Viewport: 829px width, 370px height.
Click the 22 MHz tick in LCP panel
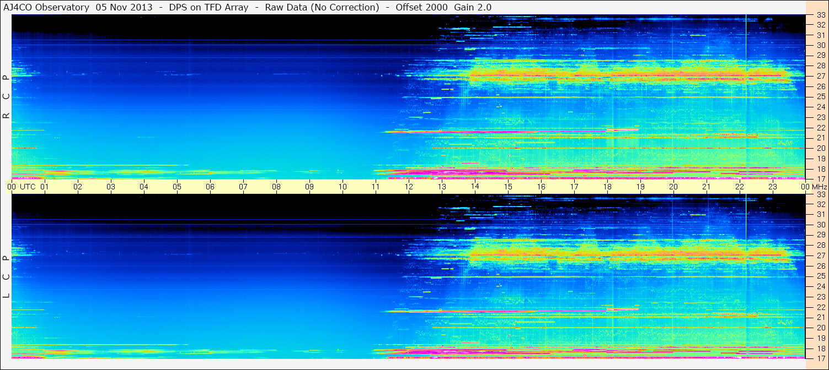click(820, 307)
